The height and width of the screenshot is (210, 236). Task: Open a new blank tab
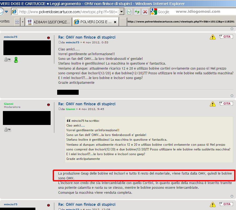[x=123, y=22]
